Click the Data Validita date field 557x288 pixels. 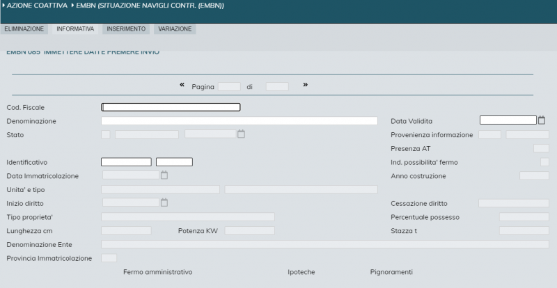click(508, 120)
